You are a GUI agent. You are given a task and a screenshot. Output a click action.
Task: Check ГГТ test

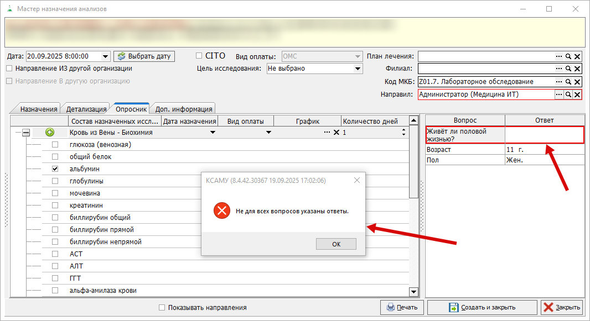[55, 278]
